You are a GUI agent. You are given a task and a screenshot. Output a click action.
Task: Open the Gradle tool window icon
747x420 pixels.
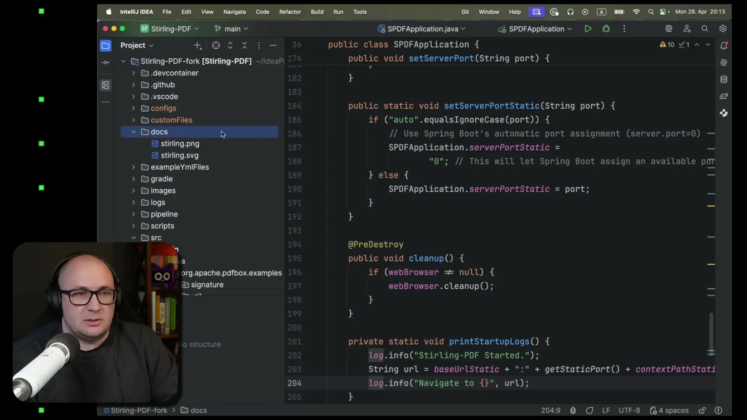pos(724,96)
